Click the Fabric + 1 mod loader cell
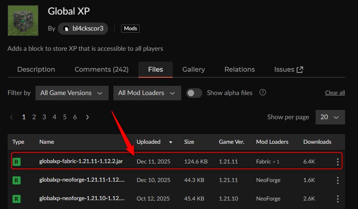Screen dimensions: 358x209 (x=268, y=161)
